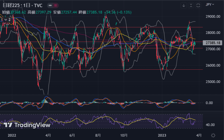Viewport: 224px width, 140px height.
Task: Open the JPY currency dropdown
Action: click(x=210, y=5)
